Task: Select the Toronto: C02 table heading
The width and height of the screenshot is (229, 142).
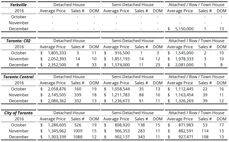Action: pos(18,41)
